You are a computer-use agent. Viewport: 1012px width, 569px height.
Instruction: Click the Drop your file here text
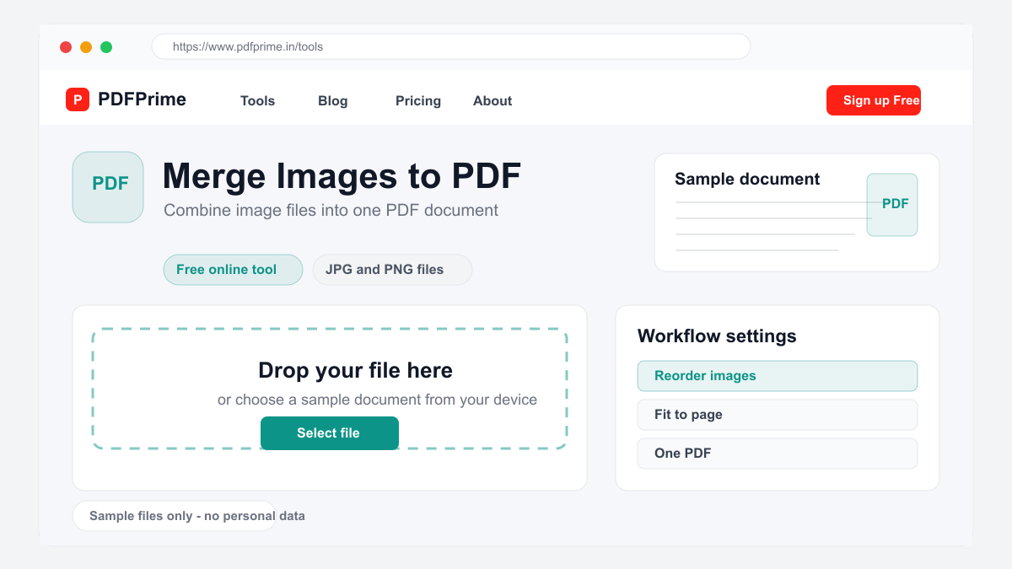(355, 370)
